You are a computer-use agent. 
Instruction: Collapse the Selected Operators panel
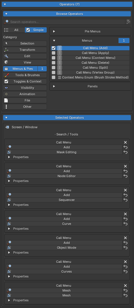click(67, 118)
